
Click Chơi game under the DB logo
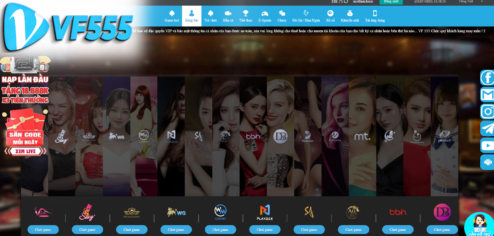[x=442, y=230]
